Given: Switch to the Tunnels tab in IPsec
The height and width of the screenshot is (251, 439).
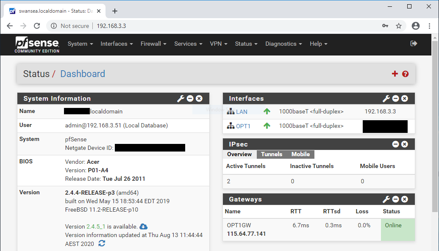Looking at the screenshot, I should click(272, 154).
